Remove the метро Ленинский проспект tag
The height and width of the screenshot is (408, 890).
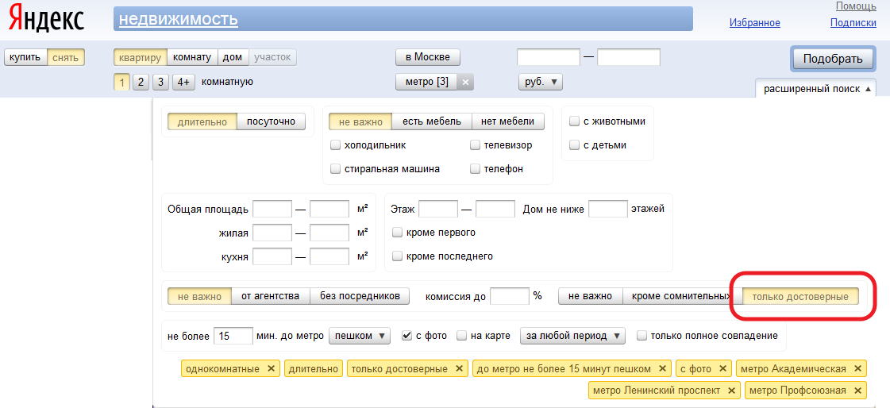coord(731,391)
